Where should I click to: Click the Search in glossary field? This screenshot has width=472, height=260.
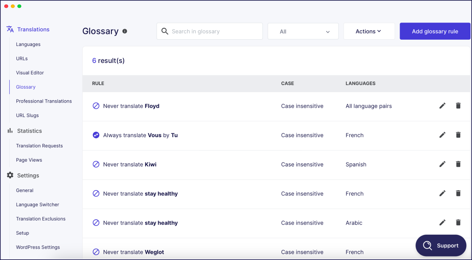(x=210, y=31)
